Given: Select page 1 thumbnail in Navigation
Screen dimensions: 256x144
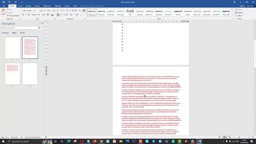Looking at the screenshot, I should click(12, 48).
